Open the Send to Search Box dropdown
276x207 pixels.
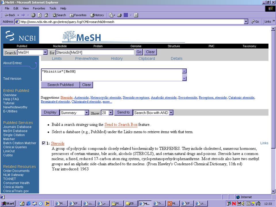(171, 113)
